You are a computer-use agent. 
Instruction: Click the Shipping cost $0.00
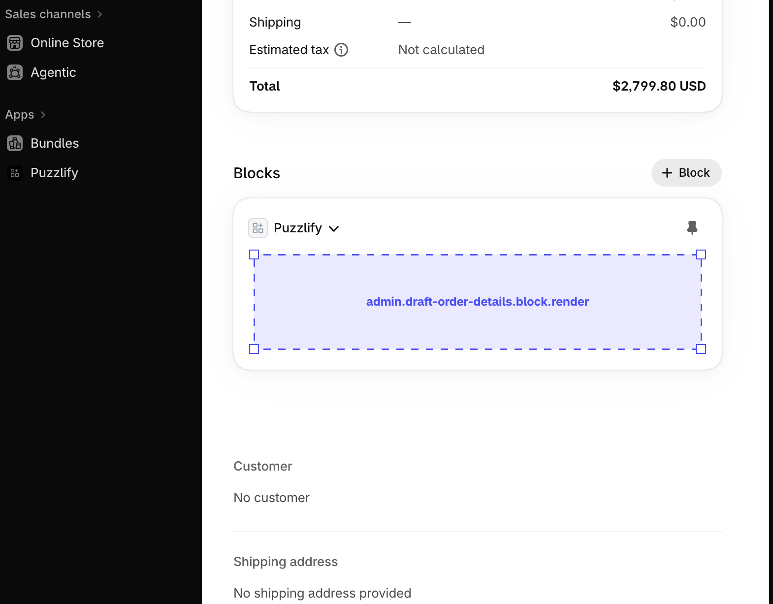point(688,22)
